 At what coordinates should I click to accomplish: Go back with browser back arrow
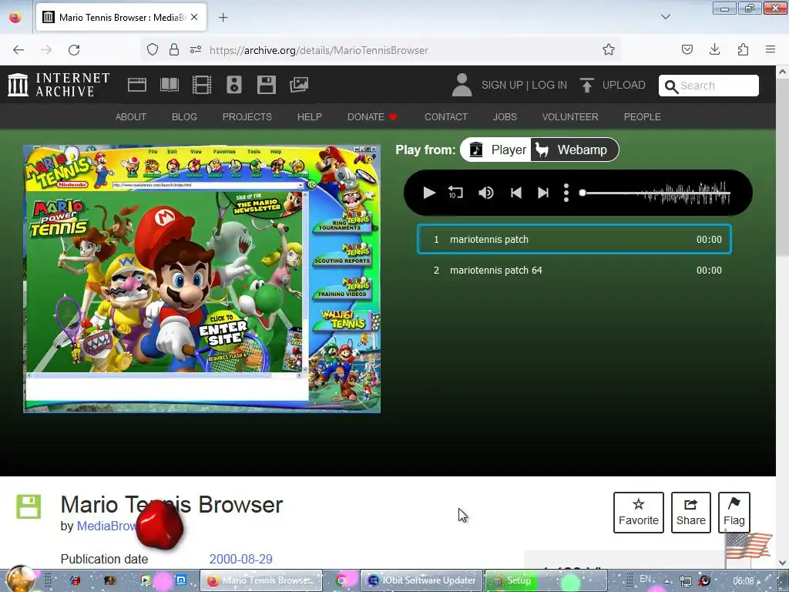[18, 50]
